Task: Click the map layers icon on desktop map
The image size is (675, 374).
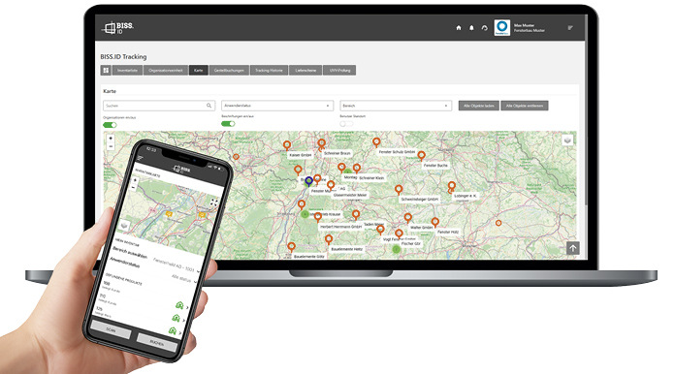Action: 567,140
